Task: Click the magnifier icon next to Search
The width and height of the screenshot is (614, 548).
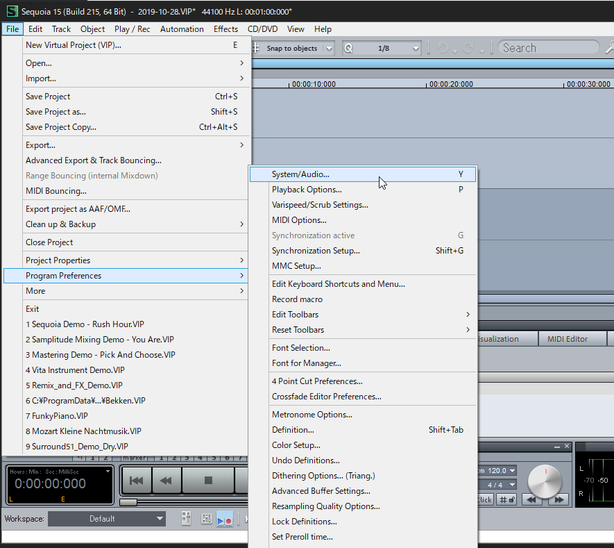Action: pos(609,48)
